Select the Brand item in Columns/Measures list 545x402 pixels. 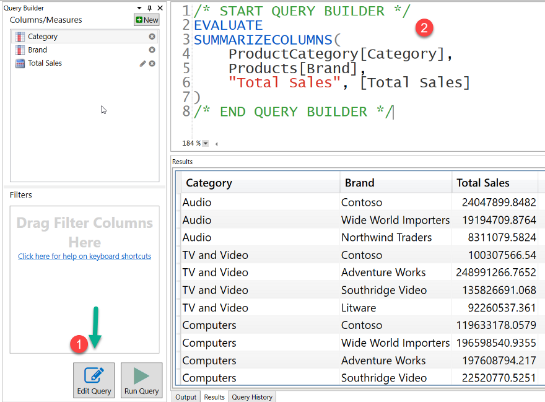tap(84, 50)
